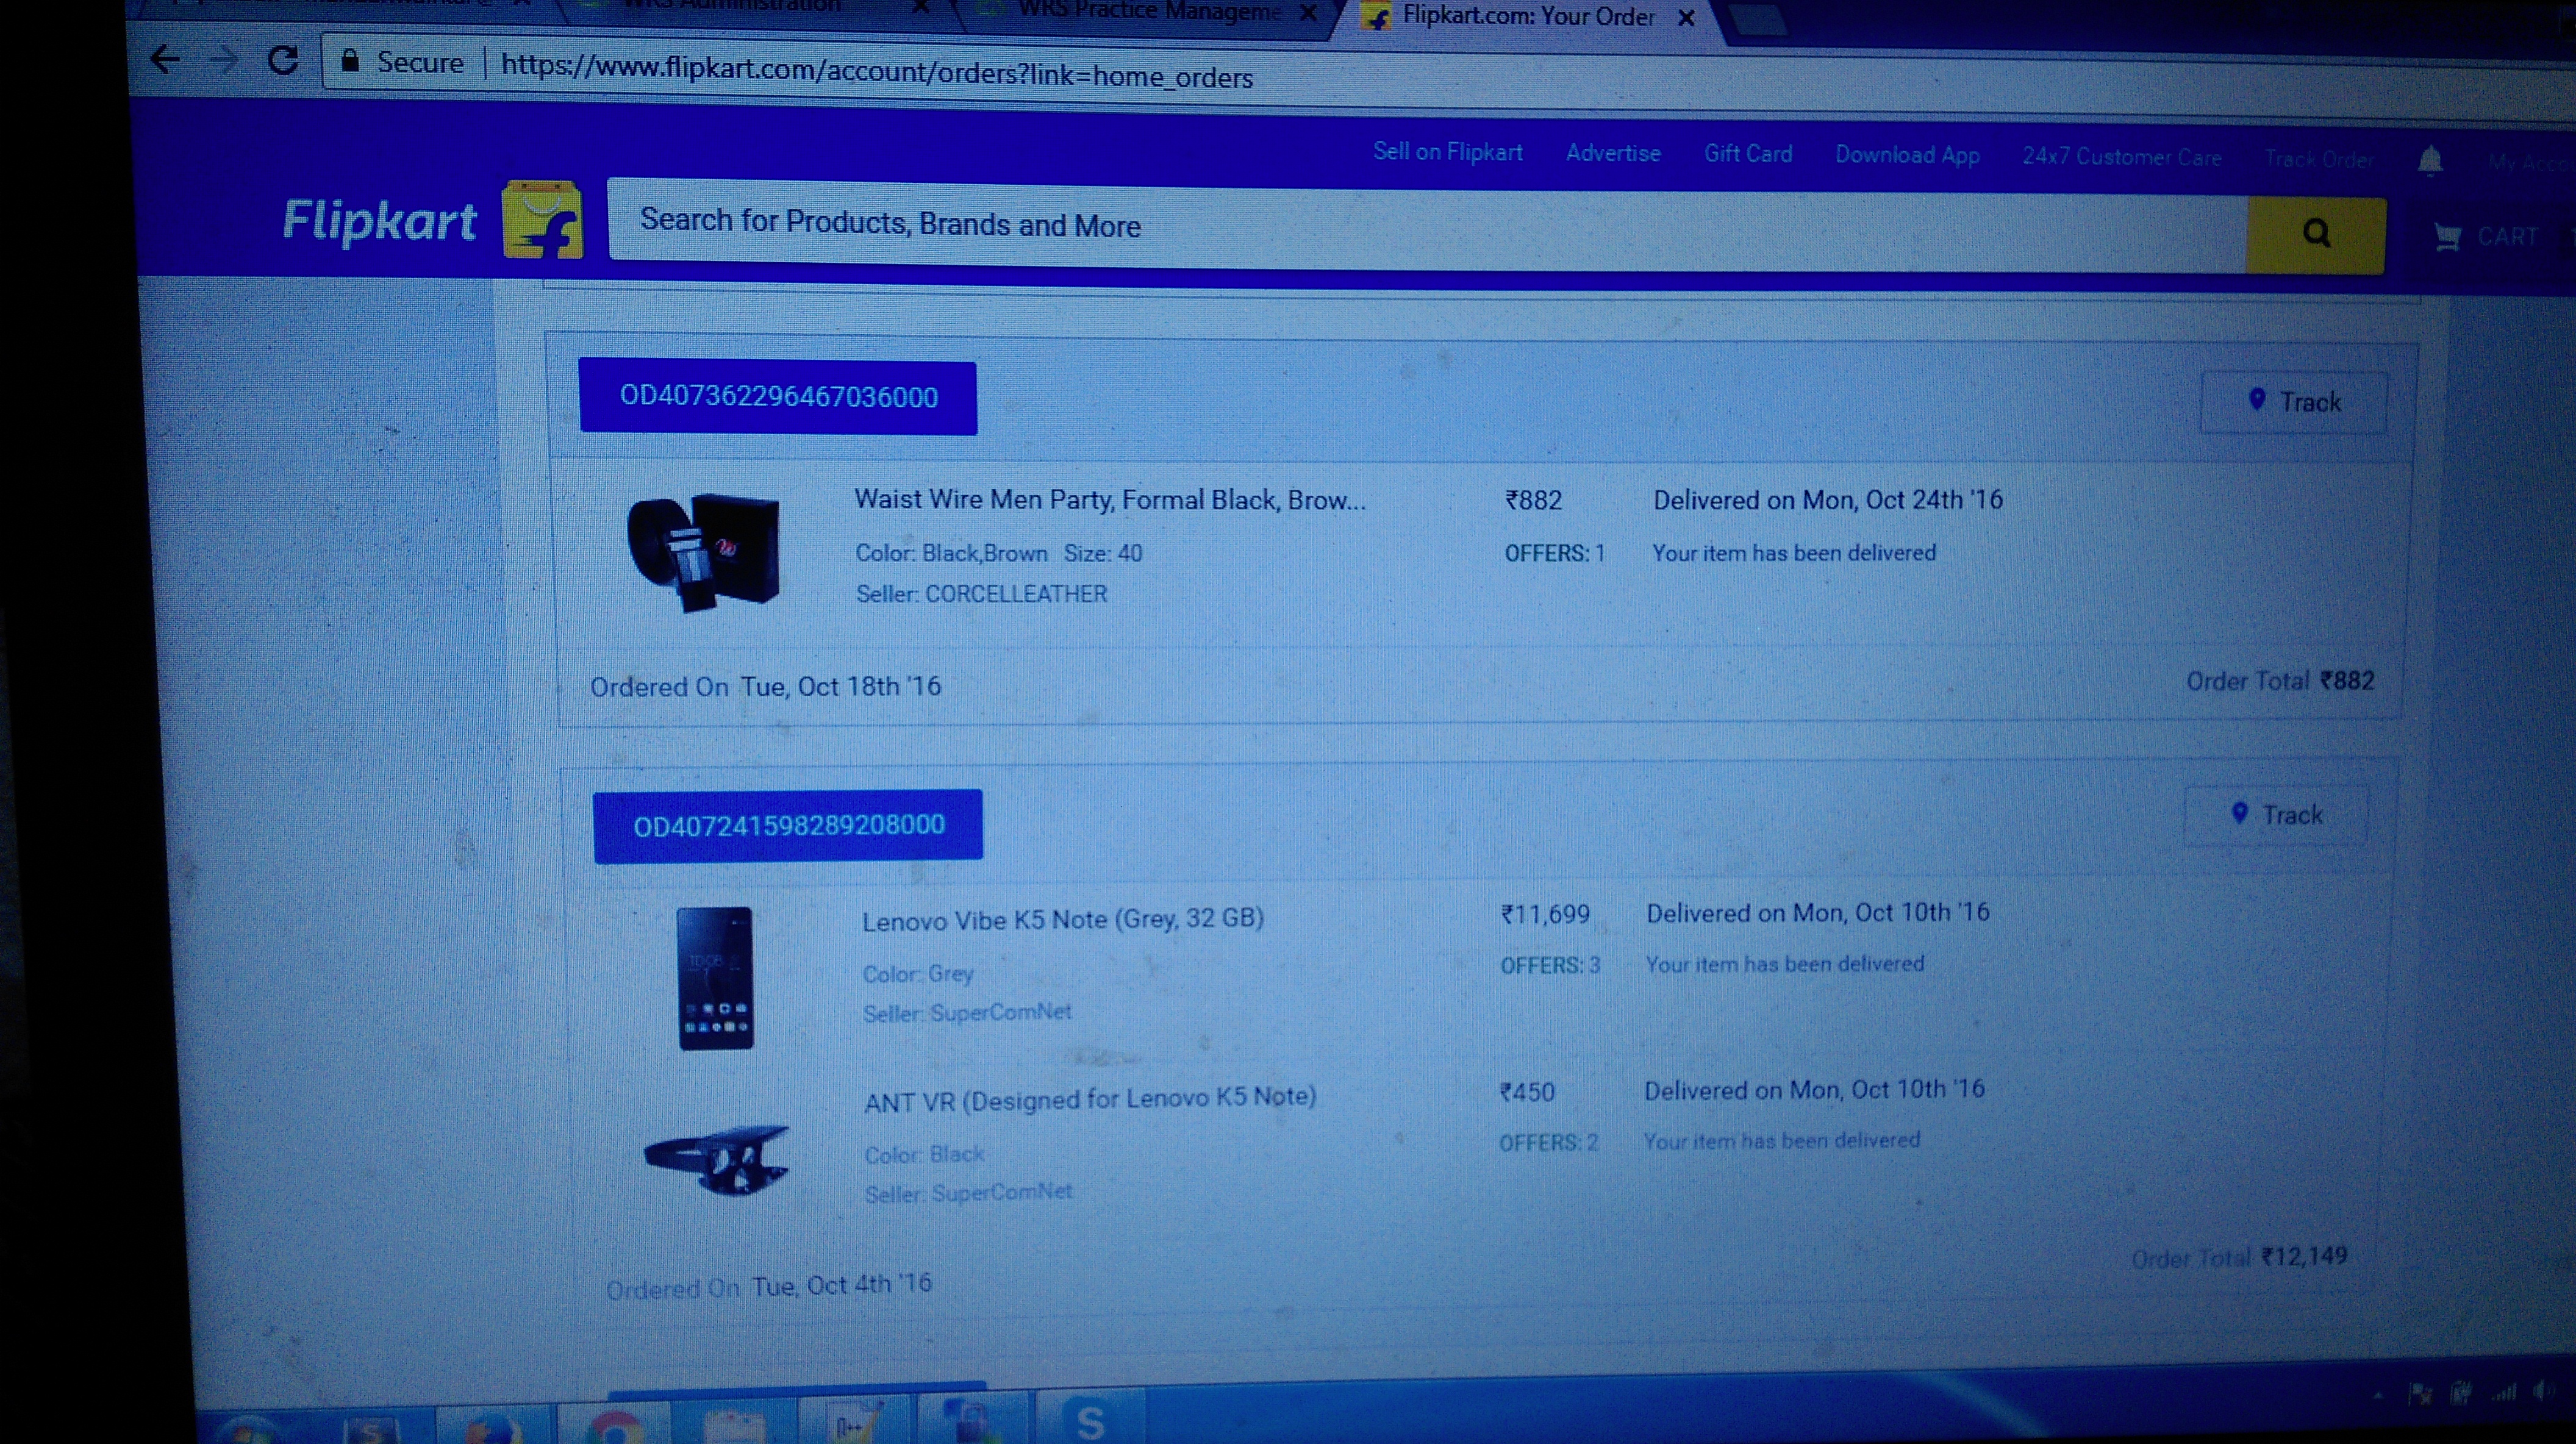Click OFFERS: 2 for the ANT VR
Image resolution: width=2576 pixels, height=1444 pixels.
[x=1548, y=1142]
